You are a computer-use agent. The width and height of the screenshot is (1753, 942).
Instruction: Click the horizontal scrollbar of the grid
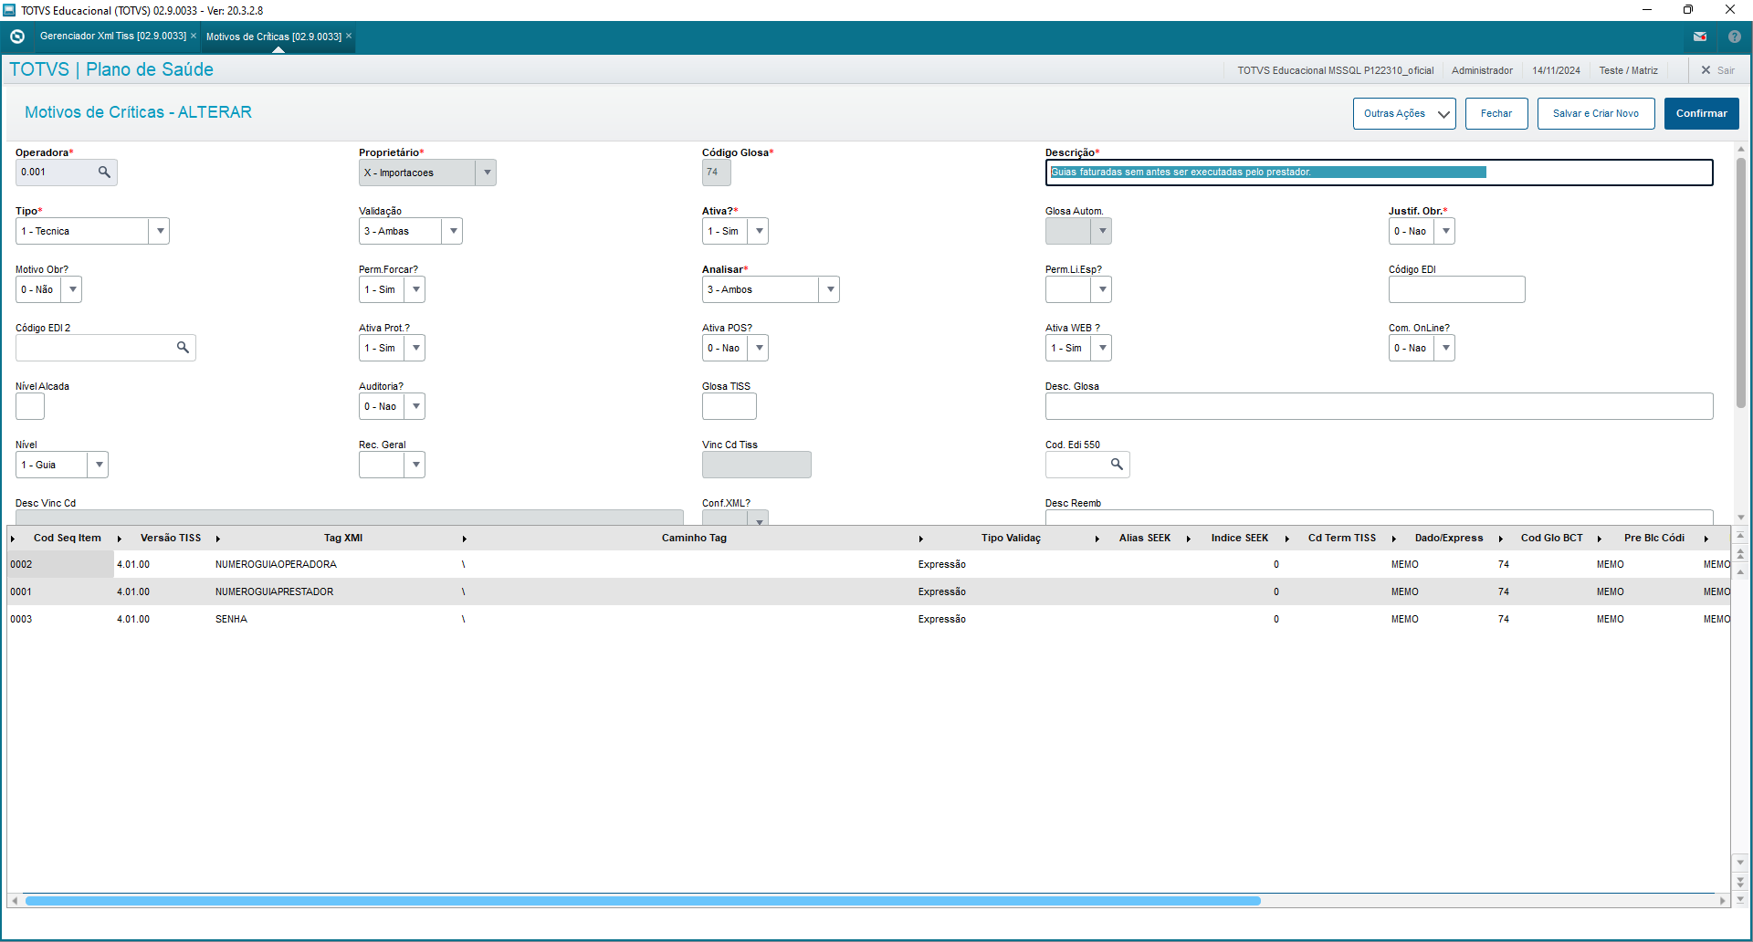[x=643, y=901]
